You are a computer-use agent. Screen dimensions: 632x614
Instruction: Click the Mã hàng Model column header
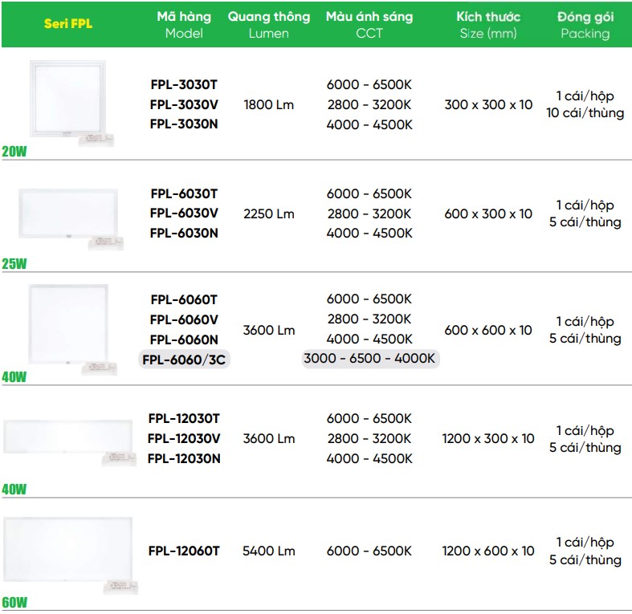(x=184, y=25)
